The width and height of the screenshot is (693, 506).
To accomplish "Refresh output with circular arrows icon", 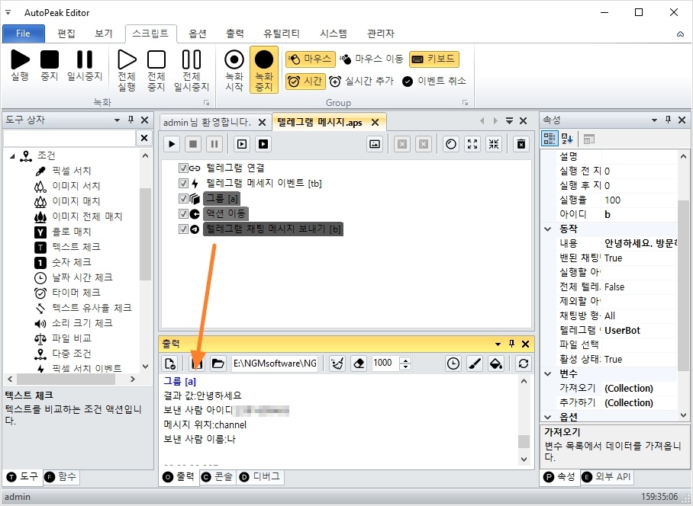I will (x=524, y=363).
